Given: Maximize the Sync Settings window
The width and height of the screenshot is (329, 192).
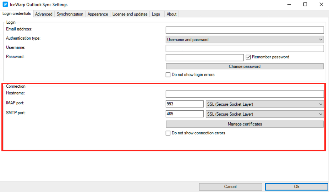Looking at the screenshot, I should 305,4.
